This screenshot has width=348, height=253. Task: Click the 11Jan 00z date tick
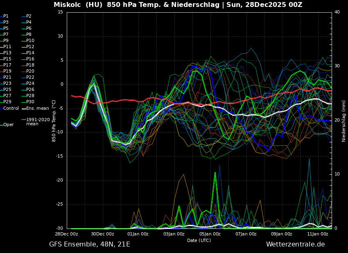coord(318,234)
